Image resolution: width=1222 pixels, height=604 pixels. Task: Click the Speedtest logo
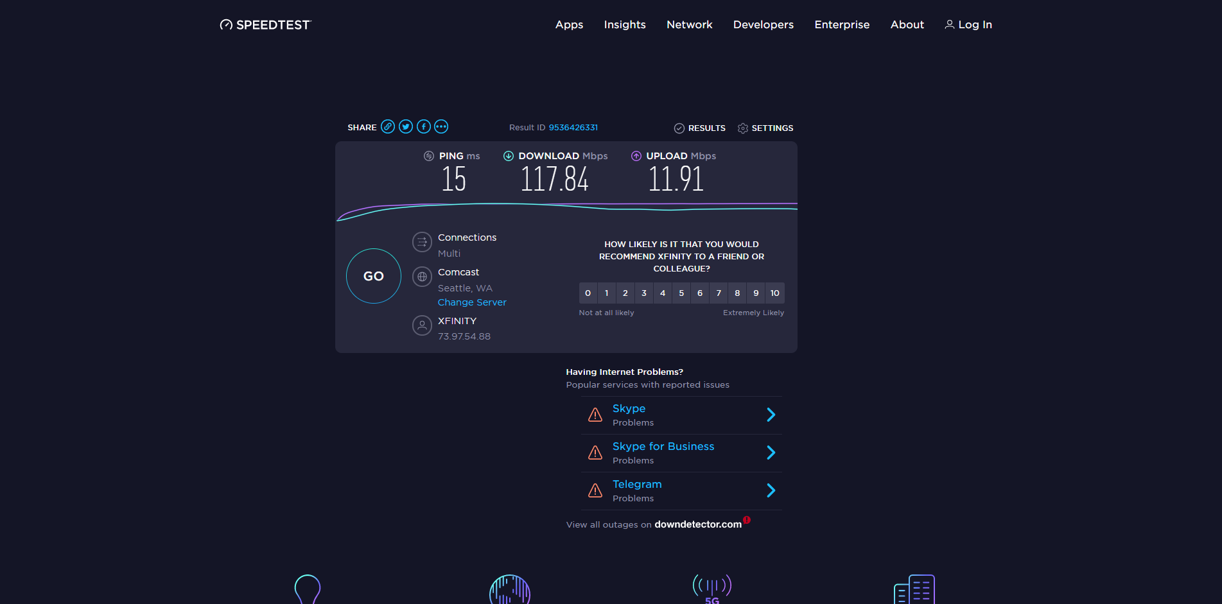pyautogui.click(x=265, y=24)
